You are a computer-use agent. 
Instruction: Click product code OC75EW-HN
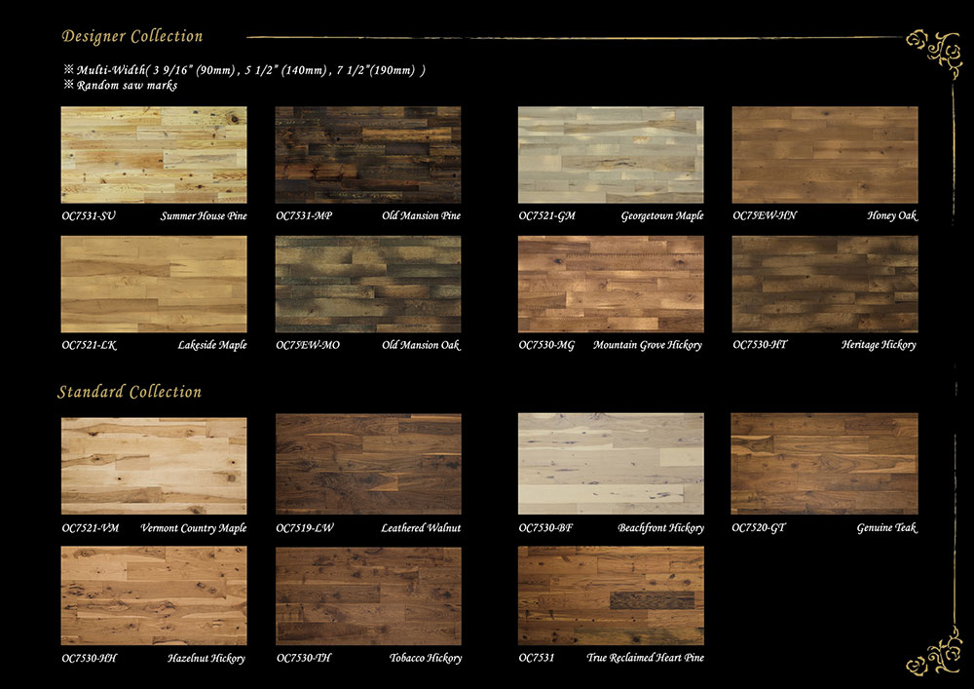pos(764,216)
